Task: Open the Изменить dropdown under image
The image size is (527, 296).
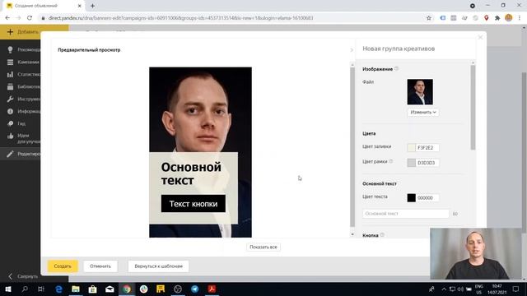Action: [x=422, y=112]
